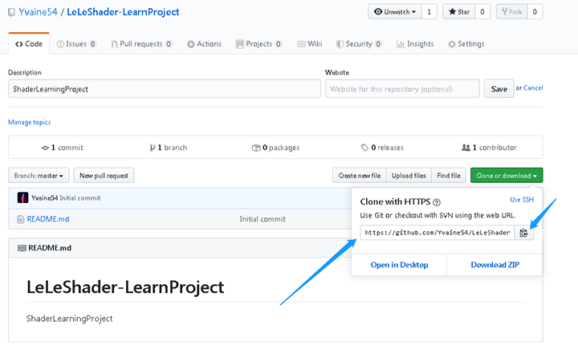The width and height of the screenshot is (578, 358).
Task: Open repository Settings tab
Action: click(x=466, y=44)
